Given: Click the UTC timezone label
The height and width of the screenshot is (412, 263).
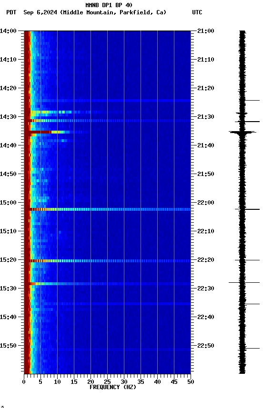Looking at the screenshot, I should click(x=197, y=12).
